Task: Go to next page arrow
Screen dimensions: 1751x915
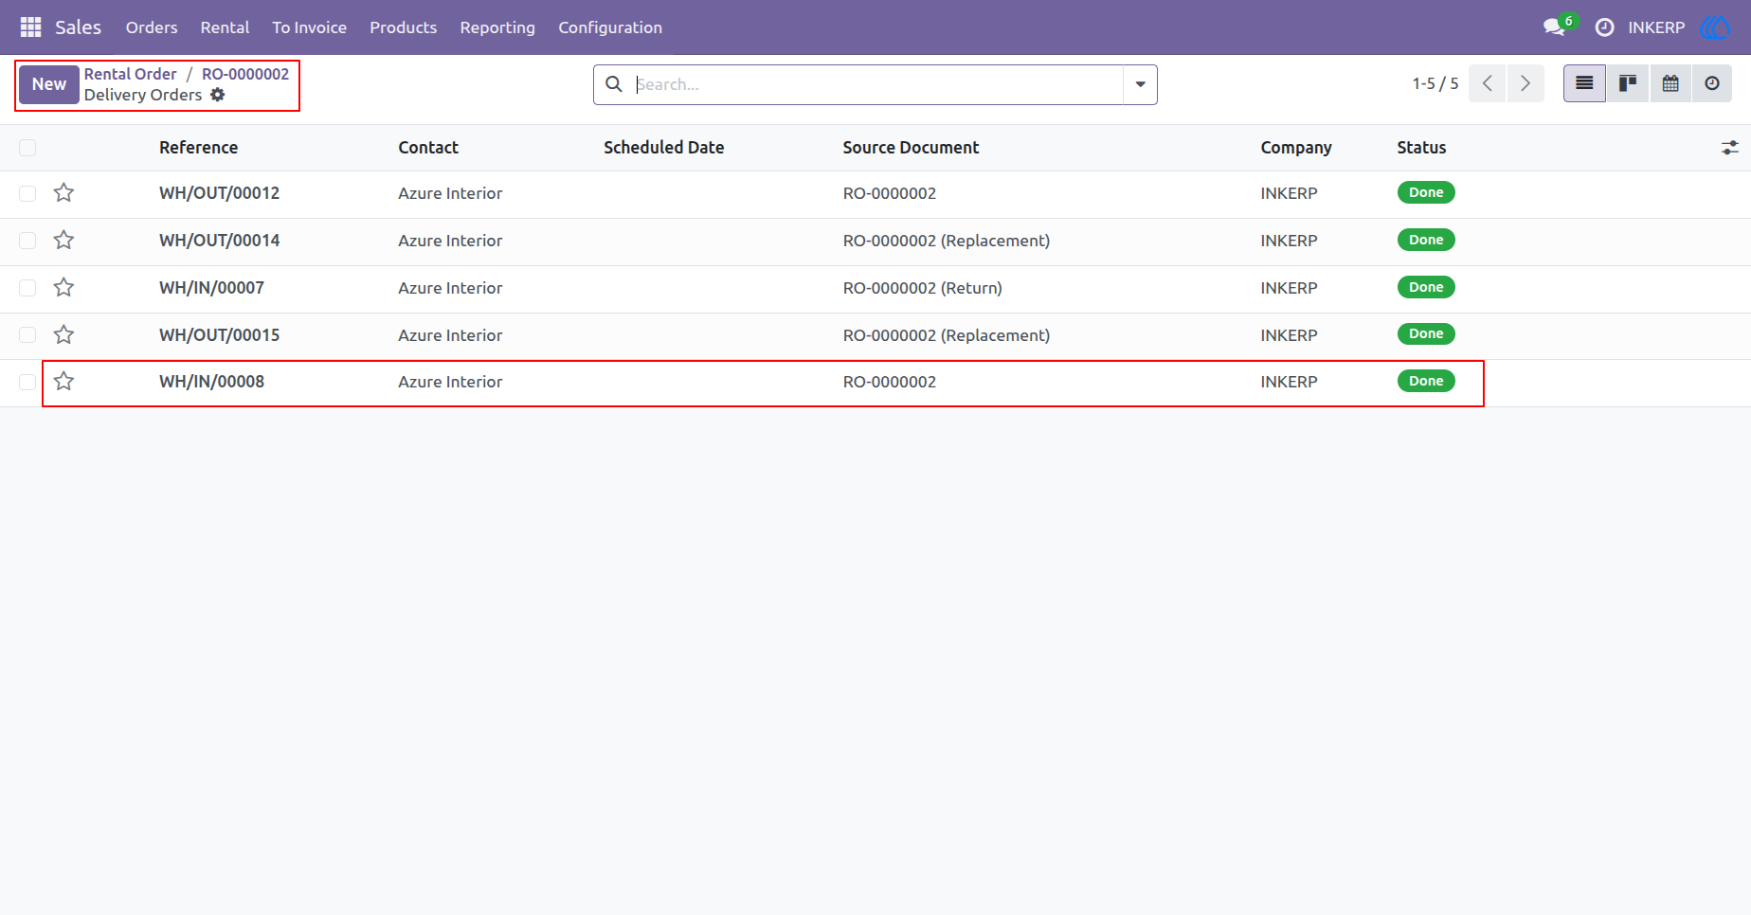Action: (x=1525, y=83)
